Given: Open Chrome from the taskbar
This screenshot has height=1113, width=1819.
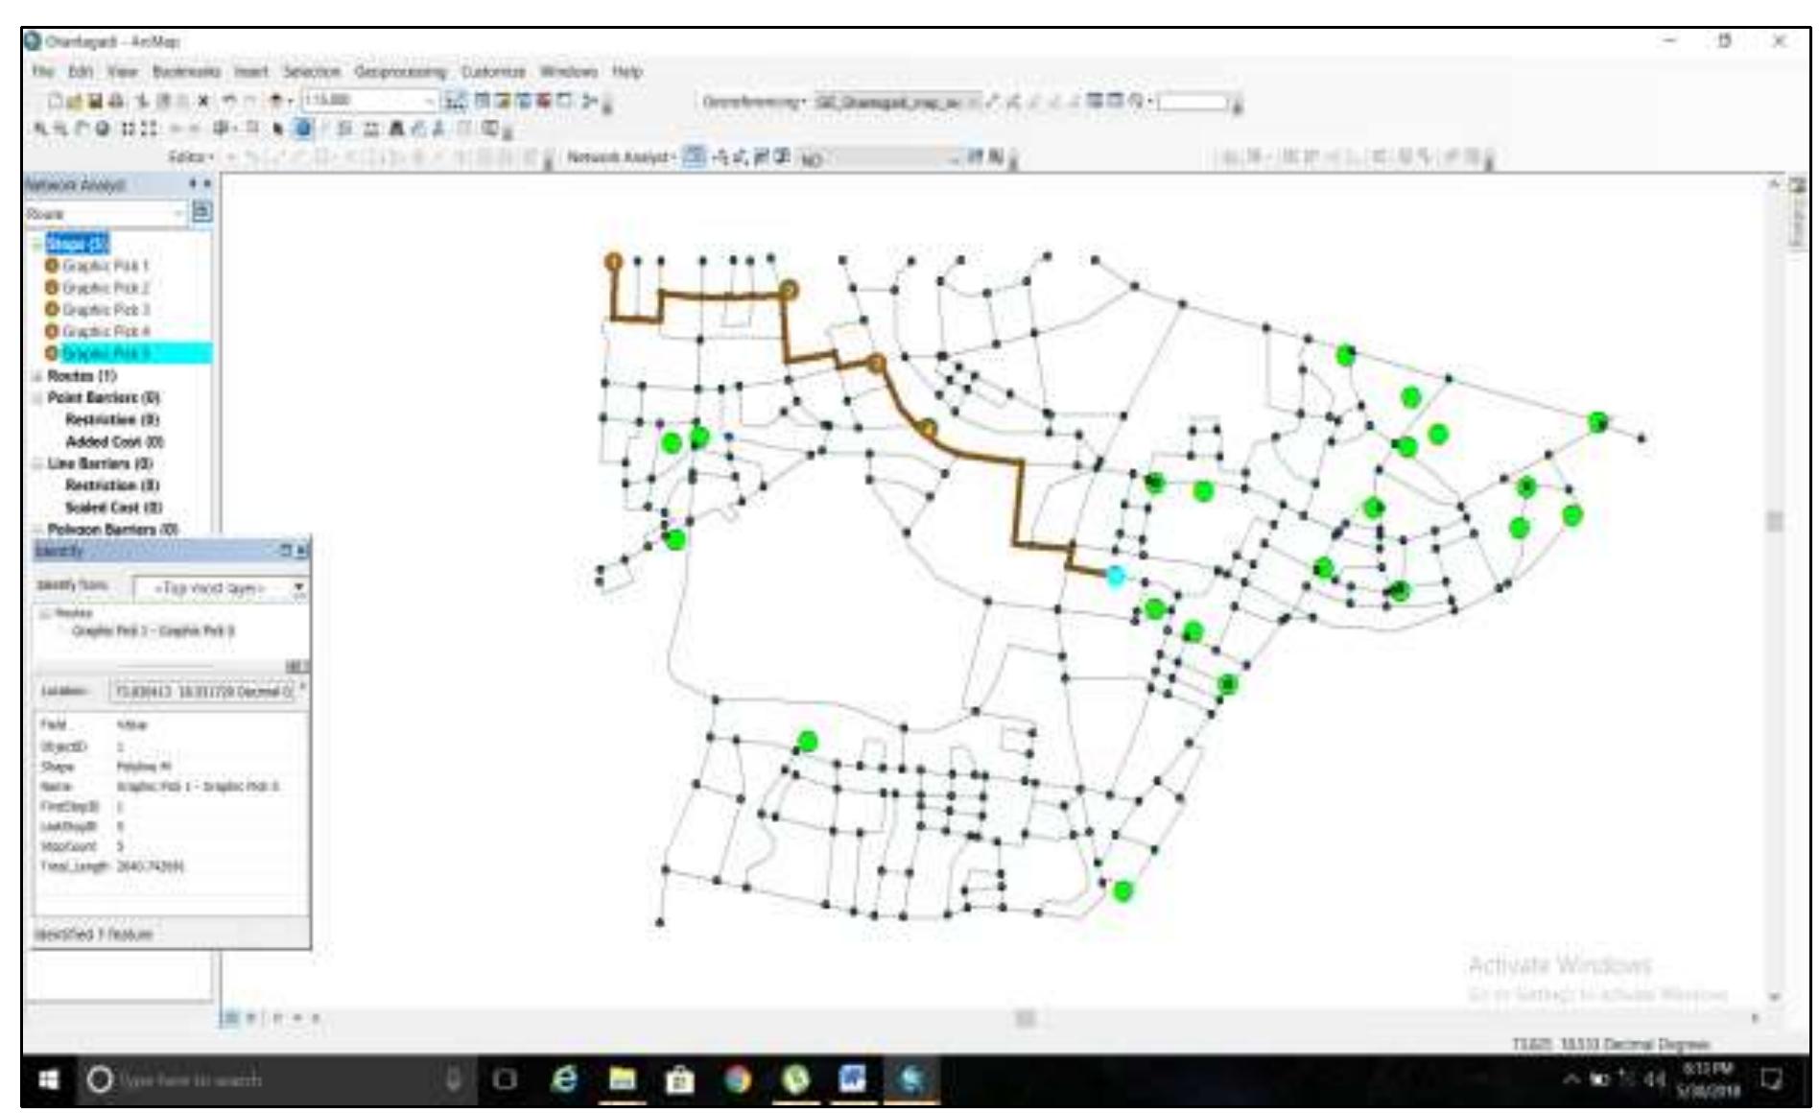Looking at the screenshot, I should pyautogui.click(x=738, y=1079).
